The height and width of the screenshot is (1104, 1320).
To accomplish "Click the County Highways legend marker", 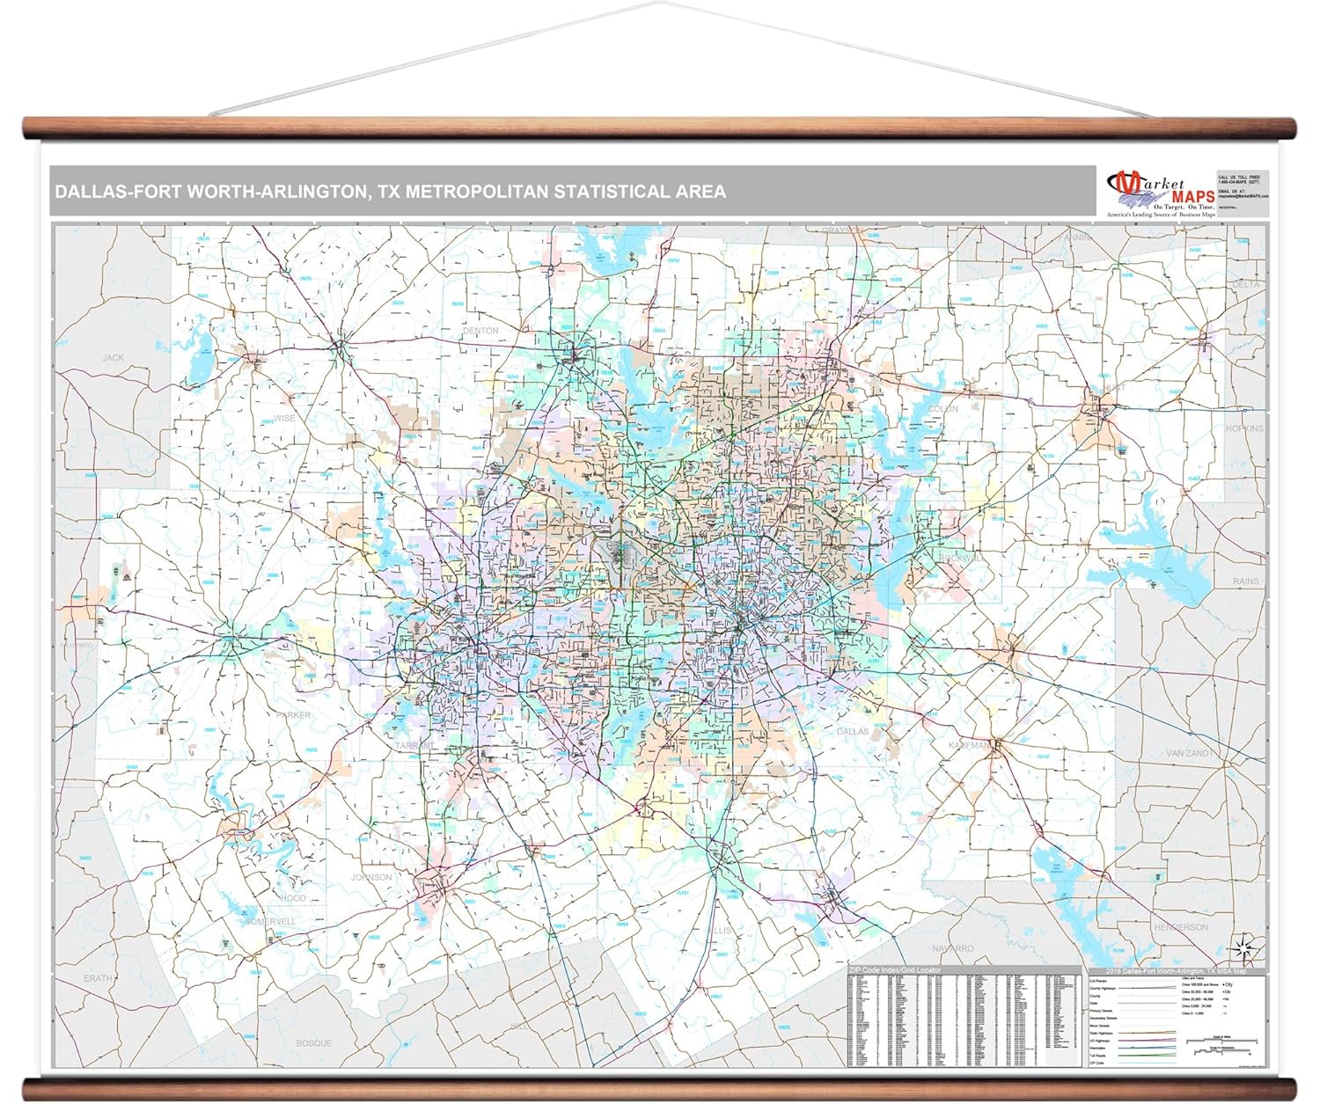I will (1147, 988).
